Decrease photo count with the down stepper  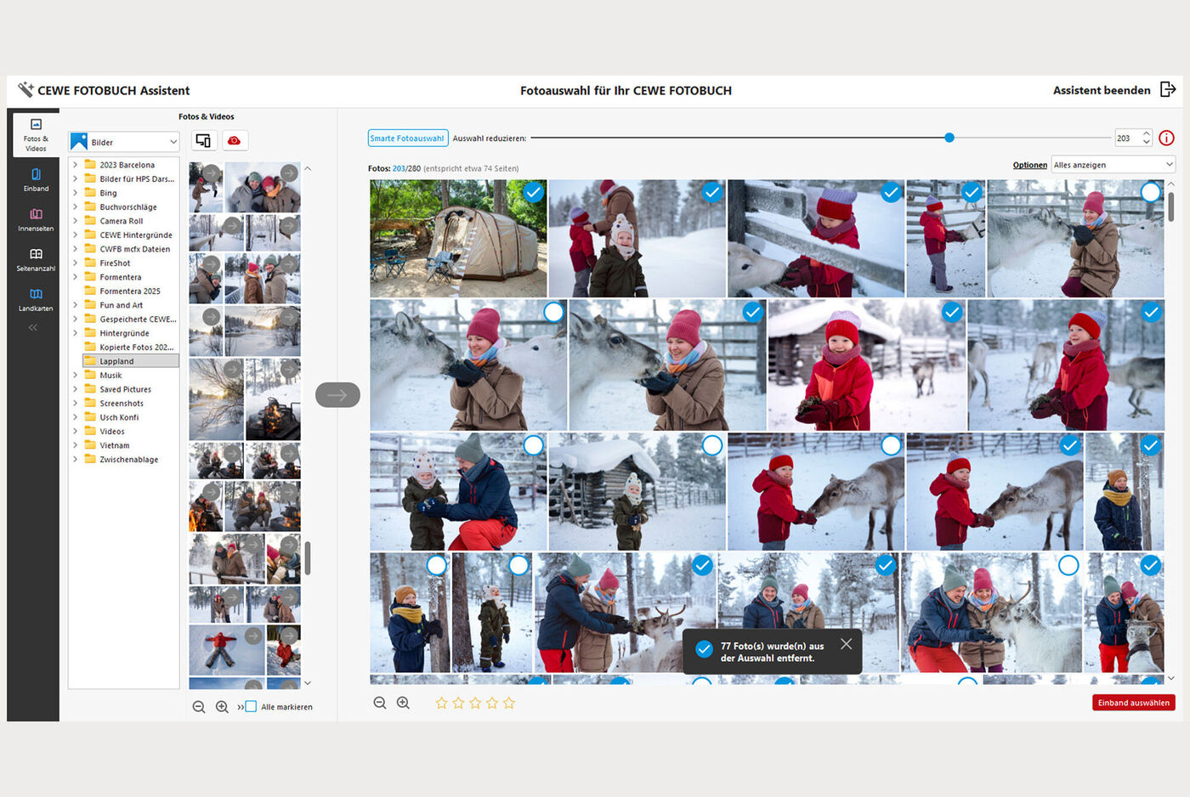[x=1147, y=142]
